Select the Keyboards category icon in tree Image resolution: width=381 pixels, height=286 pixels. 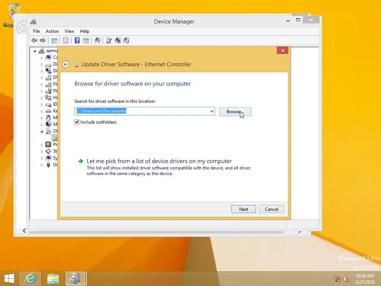click(48, 111)
